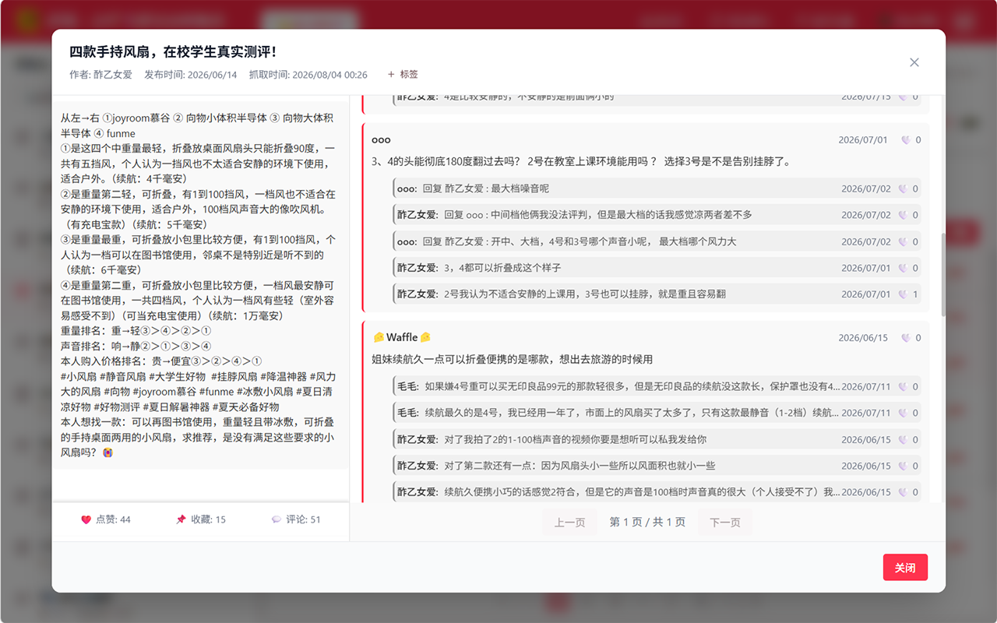This screenshot has width=997, height=623.
Task: Click 点赞: 44 count text
Action: pyautogui.click(x=113, y=519)
